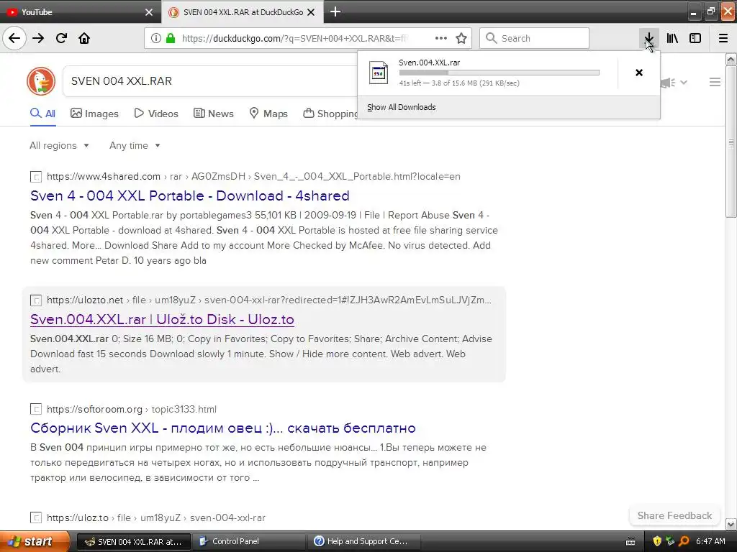737x552 pixels.
Task: Open page actions three-dot menu
Action: tap(441, 38)
